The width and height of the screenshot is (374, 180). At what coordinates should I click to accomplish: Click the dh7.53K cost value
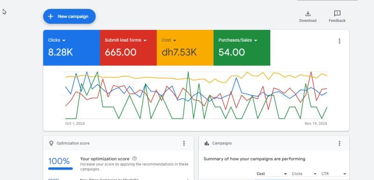pos(179,52)
